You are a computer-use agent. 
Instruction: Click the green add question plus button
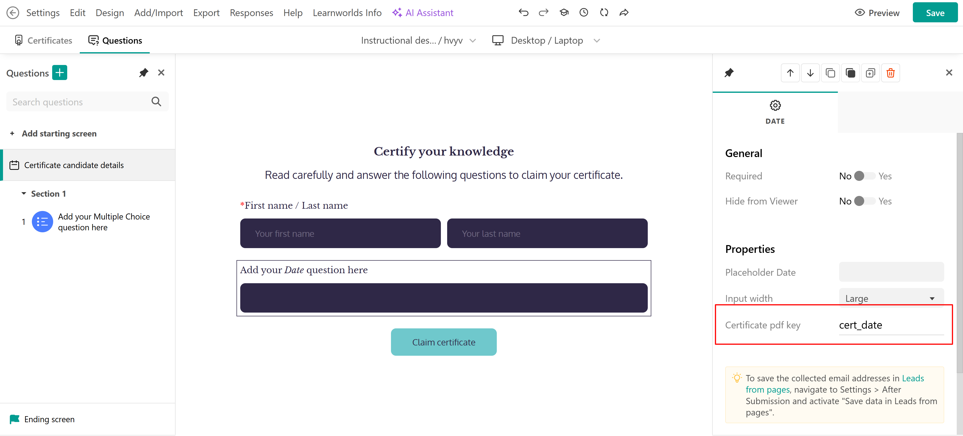[x=59, y=72]
